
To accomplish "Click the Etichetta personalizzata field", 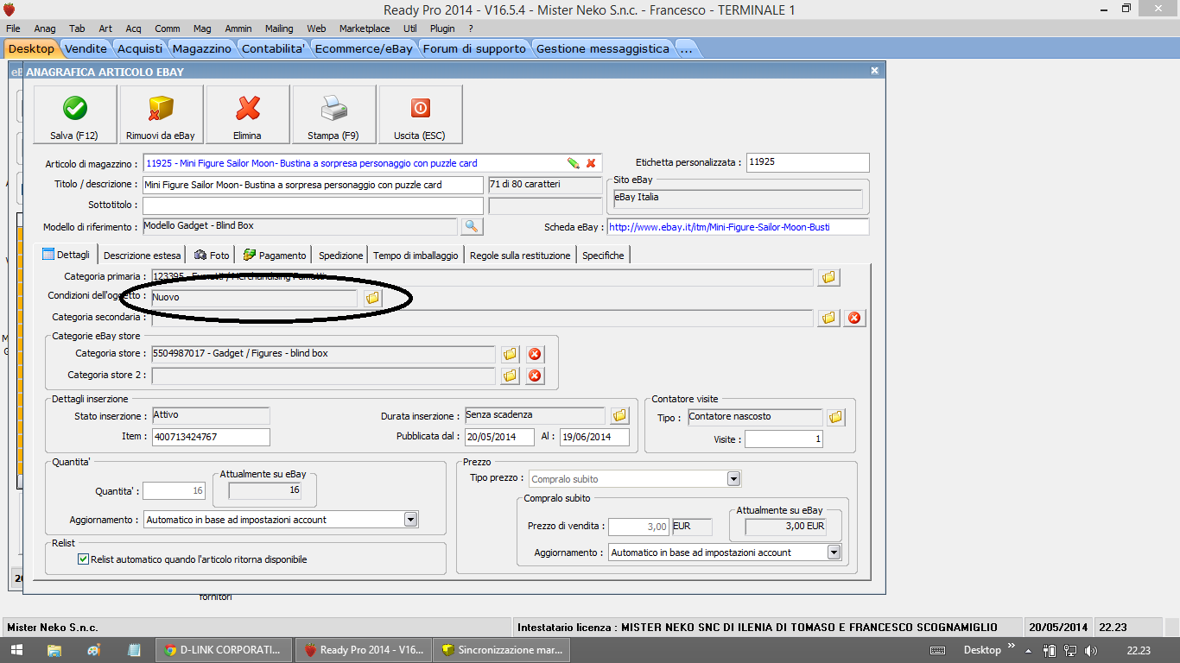I will (808, 162).
